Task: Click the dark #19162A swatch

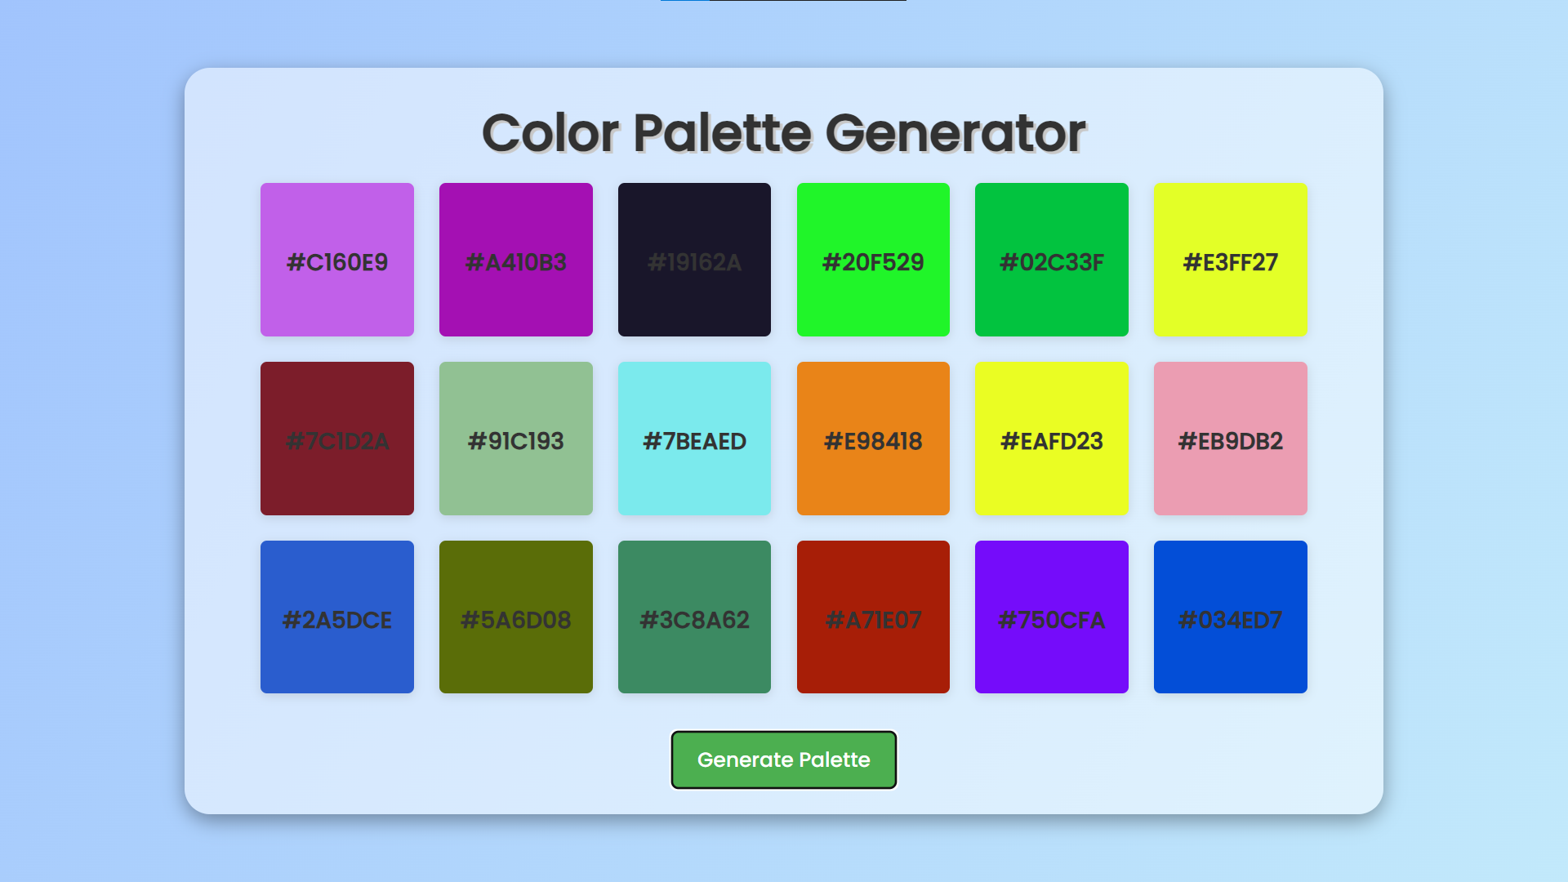Action: (x=694, y=260)
